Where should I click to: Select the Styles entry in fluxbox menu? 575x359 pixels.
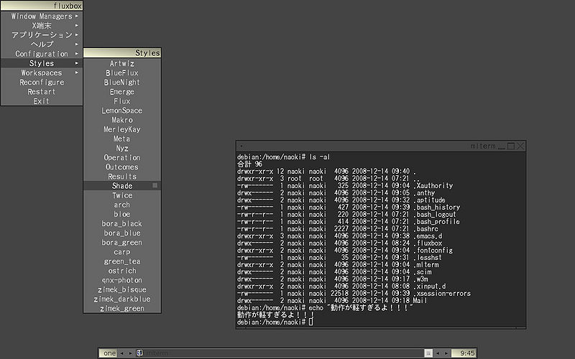42,63
